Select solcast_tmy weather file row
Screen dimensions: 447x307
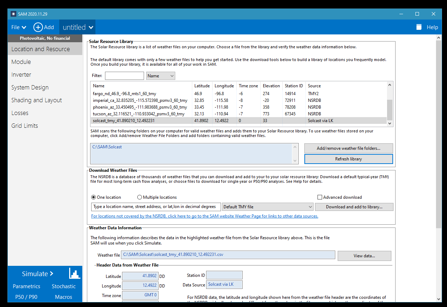click(x=238, y=121)
